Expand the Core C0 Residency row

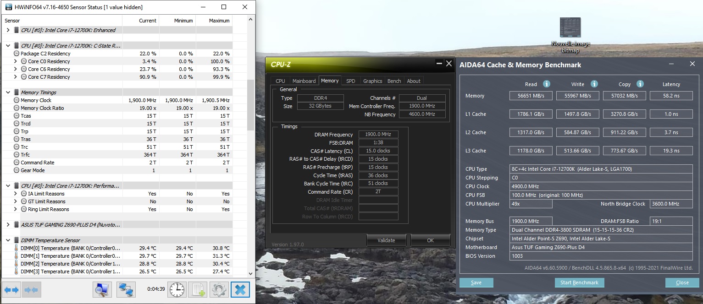16,61
